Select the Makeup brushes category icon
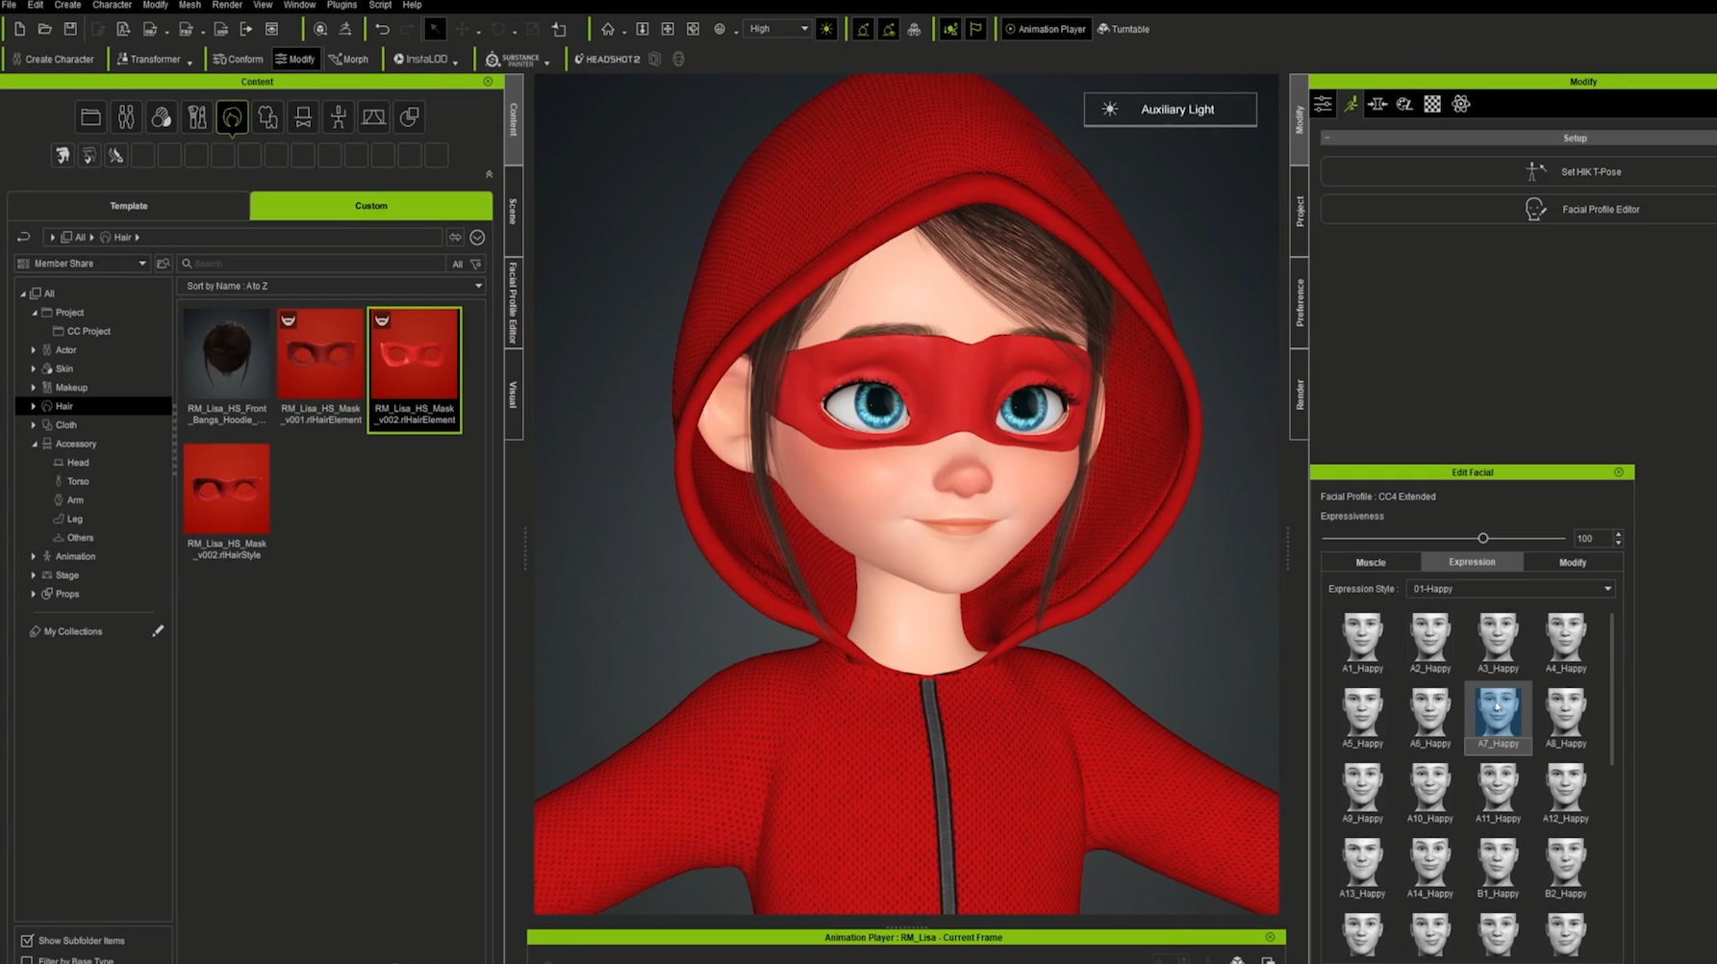Image resolution: width=1717 pixels, height=964 pixels. (x=197, y=117)
